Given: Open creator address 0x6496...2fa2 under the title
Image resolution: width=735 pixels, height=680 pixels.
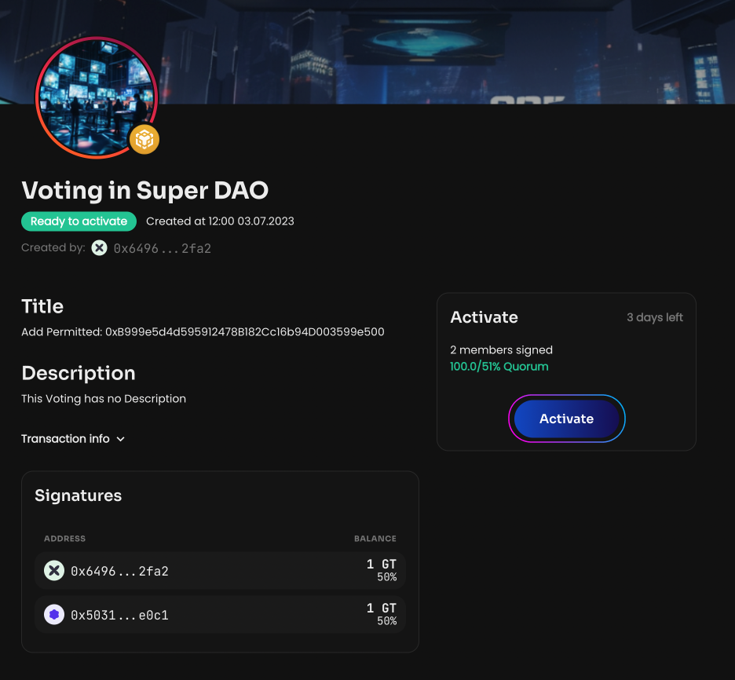Looking at the screenshot, I should pyautogui.click(x=163, y=248).
